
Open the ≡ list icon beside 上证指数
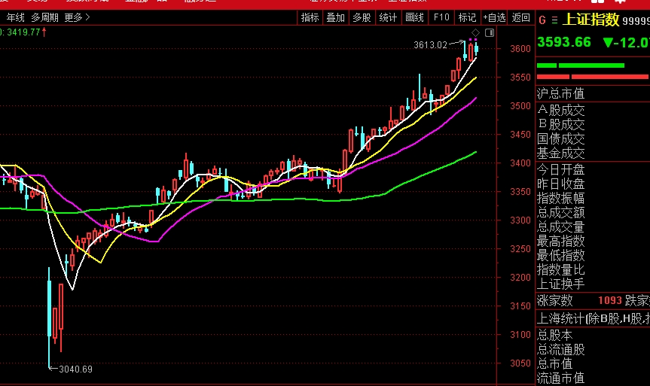point(554,20)
